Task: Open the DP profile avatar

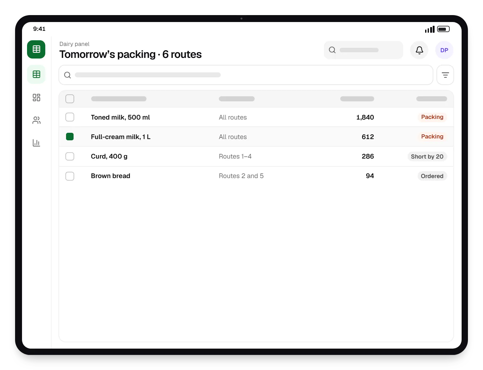Action: click(444, 50)
